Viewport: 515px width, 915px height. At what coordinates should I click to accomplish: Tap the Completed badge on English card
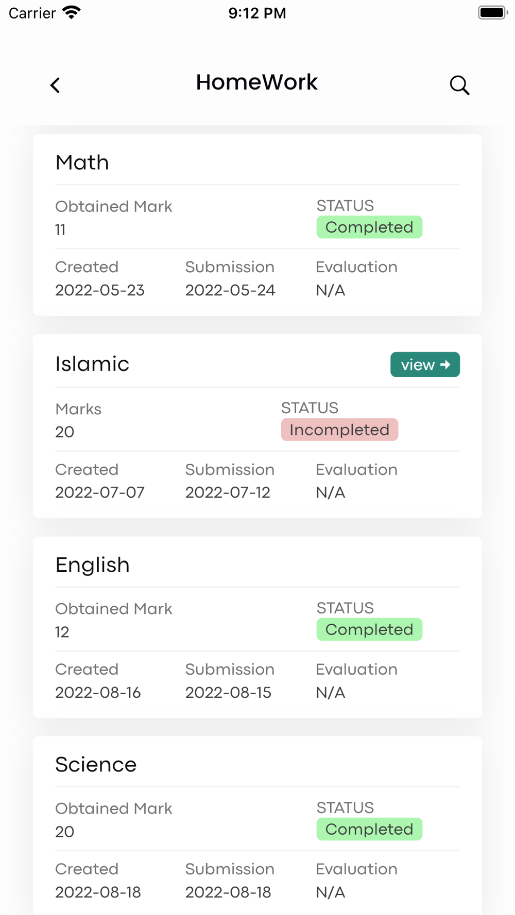pos(369,629)
